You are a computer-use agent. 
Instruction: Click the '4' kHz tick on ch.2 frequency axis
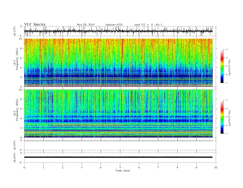(21, 119)
